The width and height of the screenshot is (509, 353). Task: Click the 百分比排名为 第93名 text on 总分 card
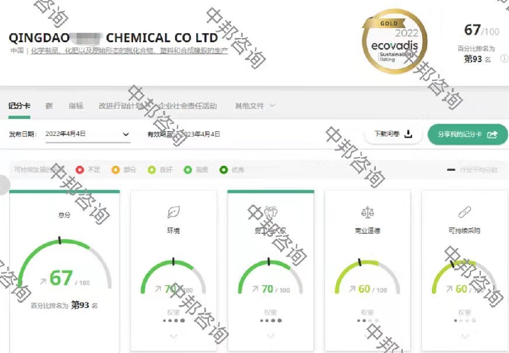pyautogui.click(x=64, y=305)
